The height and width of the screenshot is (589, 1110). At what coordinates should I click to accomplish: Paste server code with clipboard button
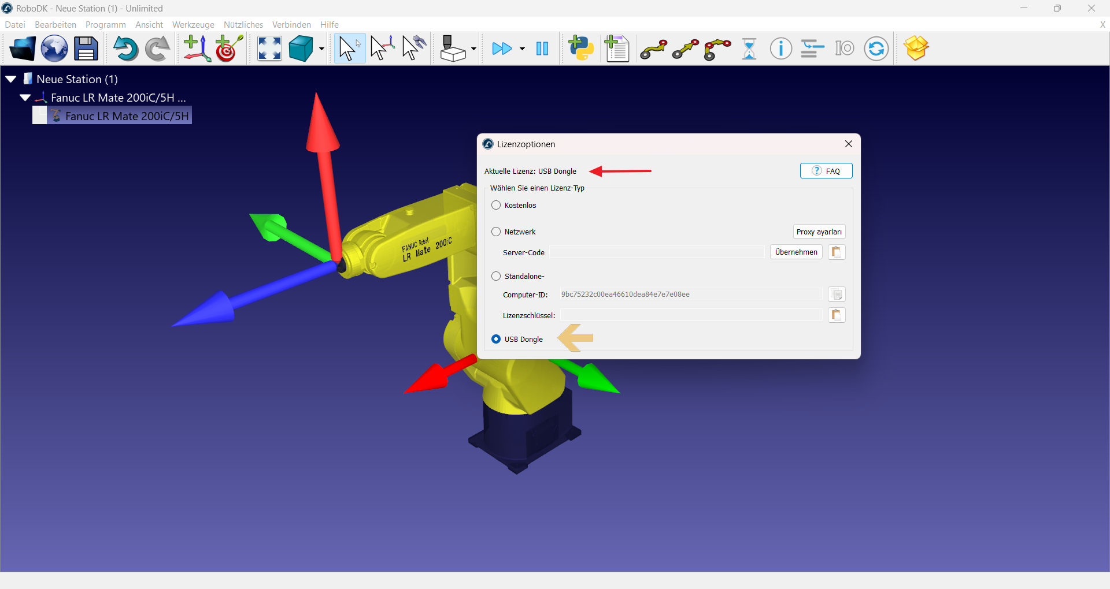click(837, 252)
